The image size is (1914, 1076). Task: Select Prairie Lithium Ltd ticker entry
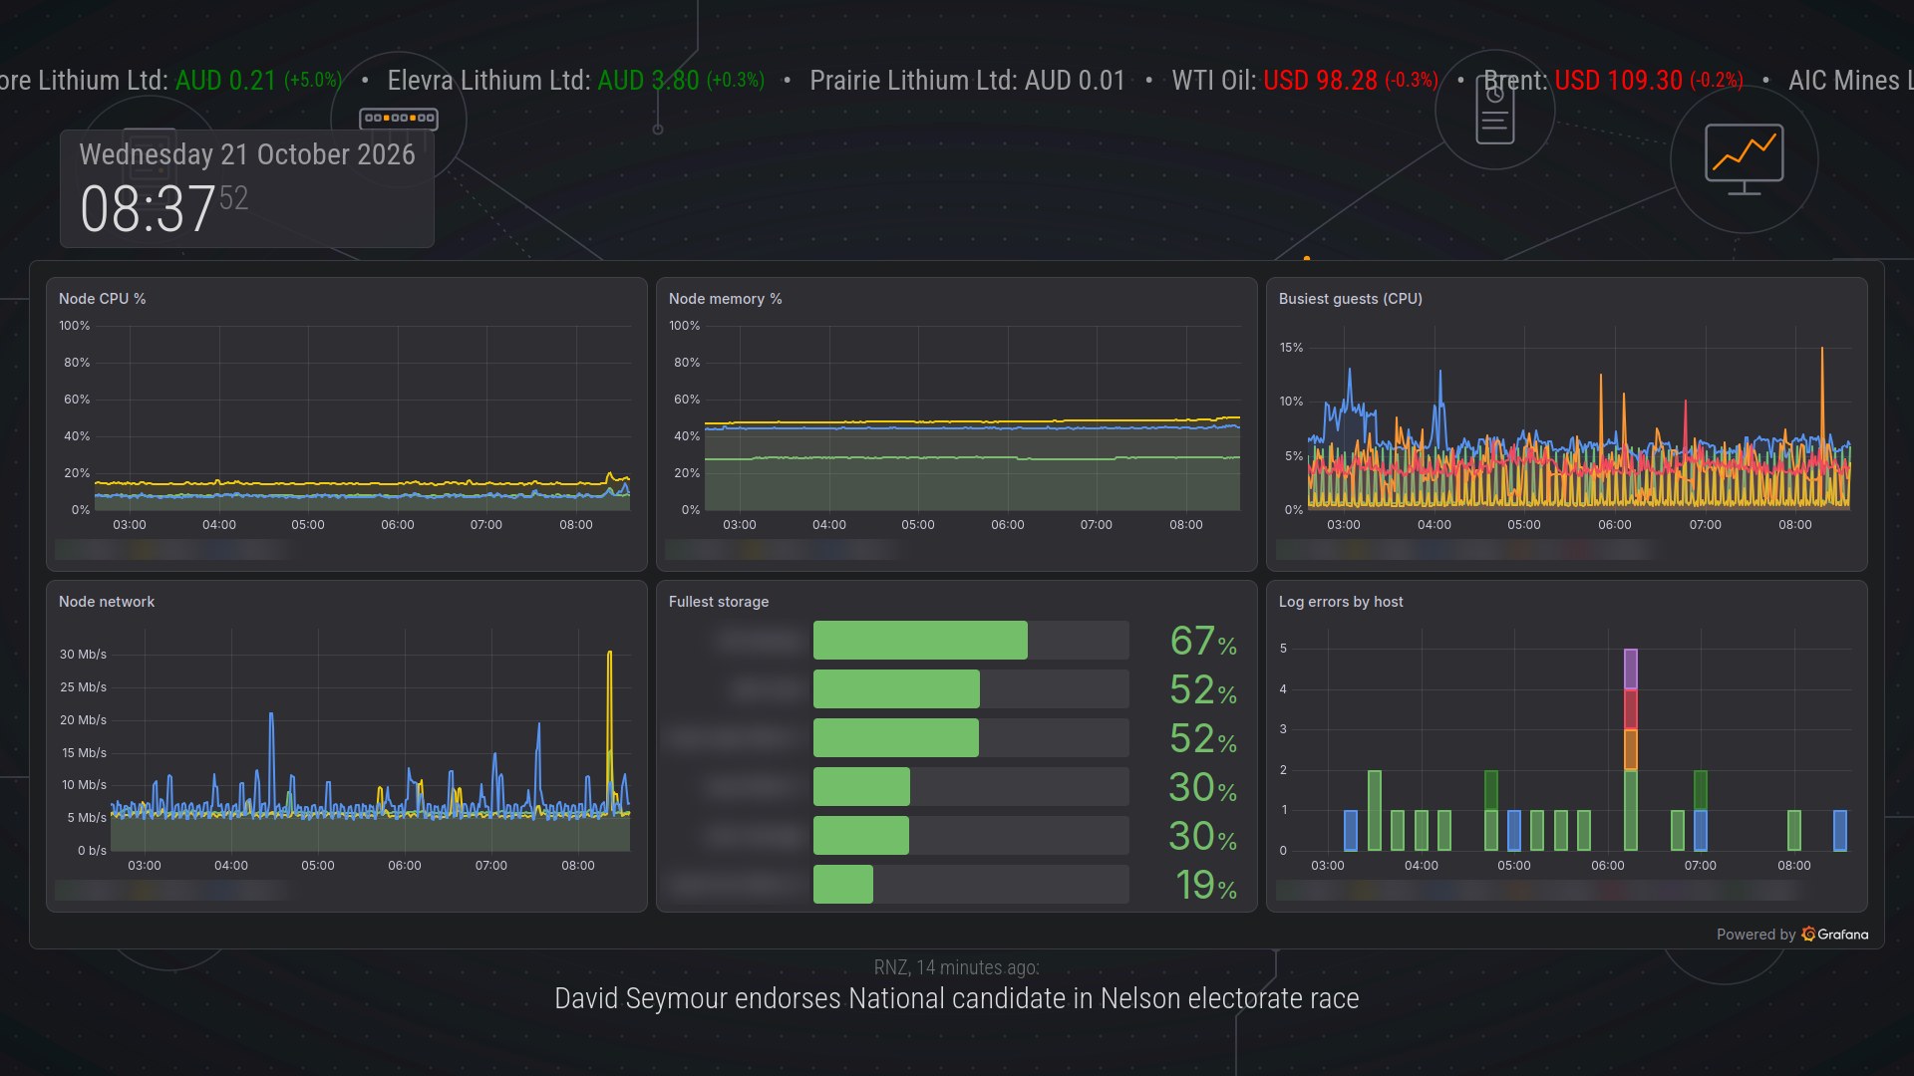pos(967,81)
